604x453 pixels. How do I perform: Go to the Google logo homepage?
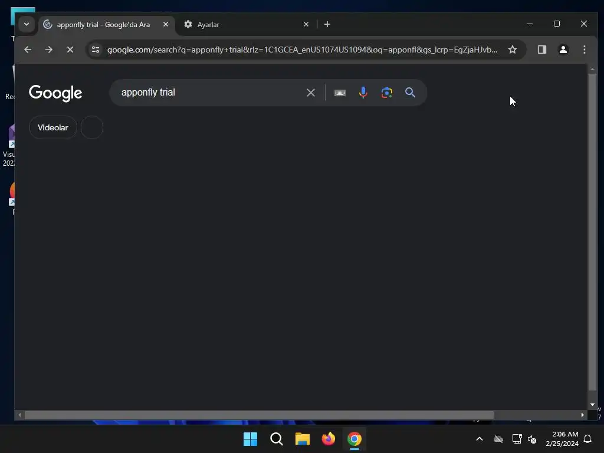click(55, 93)
